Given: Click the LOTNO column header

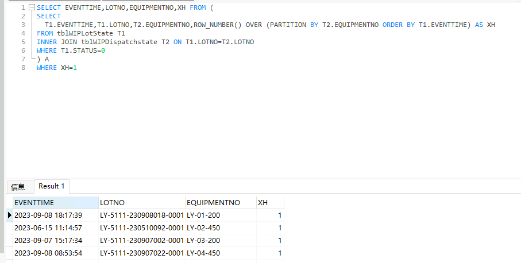Looking at the screenshot, I should tap(142, 202).
